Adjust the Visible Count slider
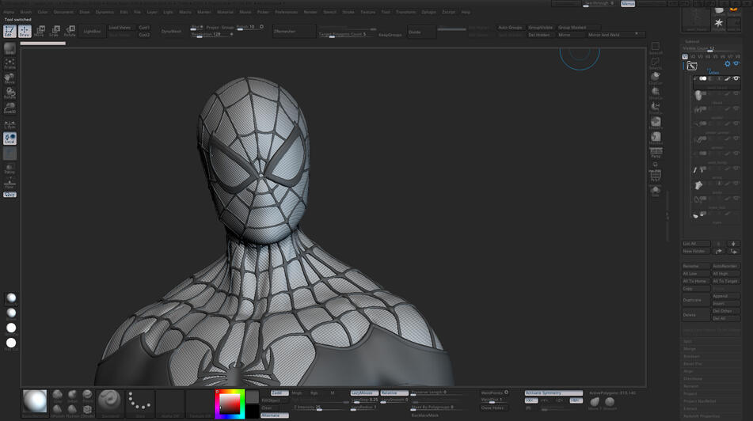The height and width of the screenshot is (421, 753). [x=712, y=48]
